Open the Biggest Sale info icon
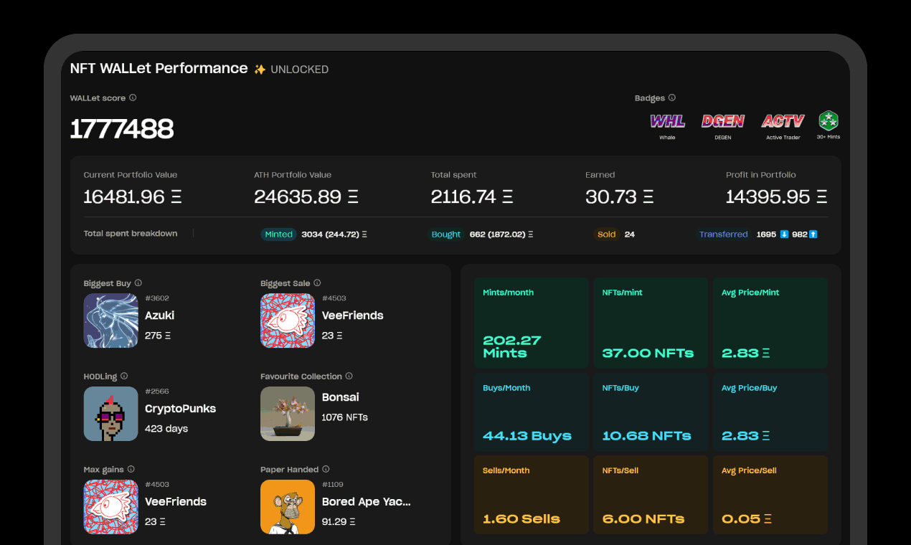Image resolution: width=911 pixels, height=545 pixels. [317, 283]
